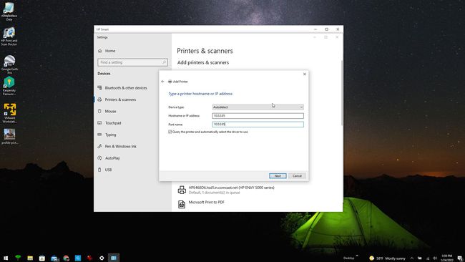Close the HP Smart window

click(x=338, y=29)
